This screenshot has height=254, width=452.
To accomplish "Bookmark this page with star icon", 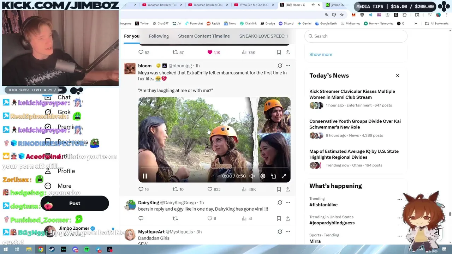I will 342,15.
